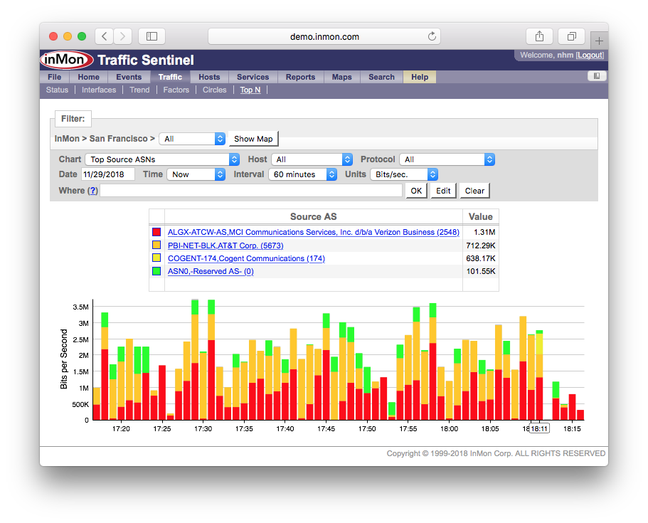648x523 pixels.
Task: Change the Interval dropdown
Action: click(302, 174)
